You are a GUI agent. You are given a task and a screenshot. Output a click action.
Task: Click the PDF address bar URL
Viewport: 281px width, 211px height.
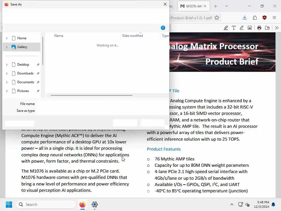coord(191,18)
